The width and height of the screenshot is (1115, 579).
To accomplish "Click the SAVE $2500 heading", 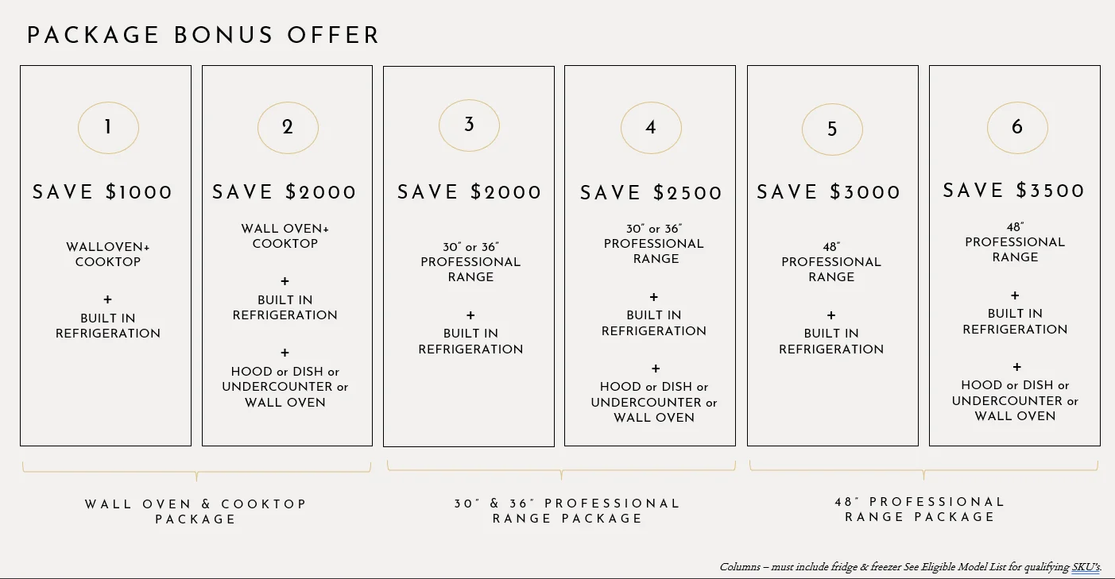I will pyautogui.click(x=652, y=193).
